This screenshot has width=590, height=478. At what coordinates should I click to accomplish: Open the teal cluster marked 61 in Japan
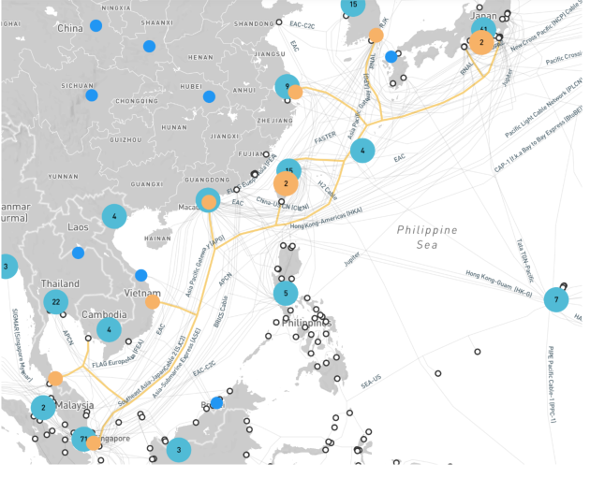click(x=483, y=29)
